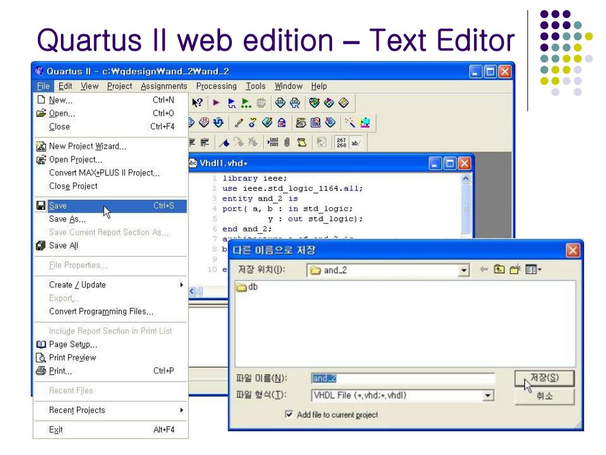Image resolution: width=606 pixels, height=455 pixels.
Task: Click the green arrow with dots icon
Action: 246,103
